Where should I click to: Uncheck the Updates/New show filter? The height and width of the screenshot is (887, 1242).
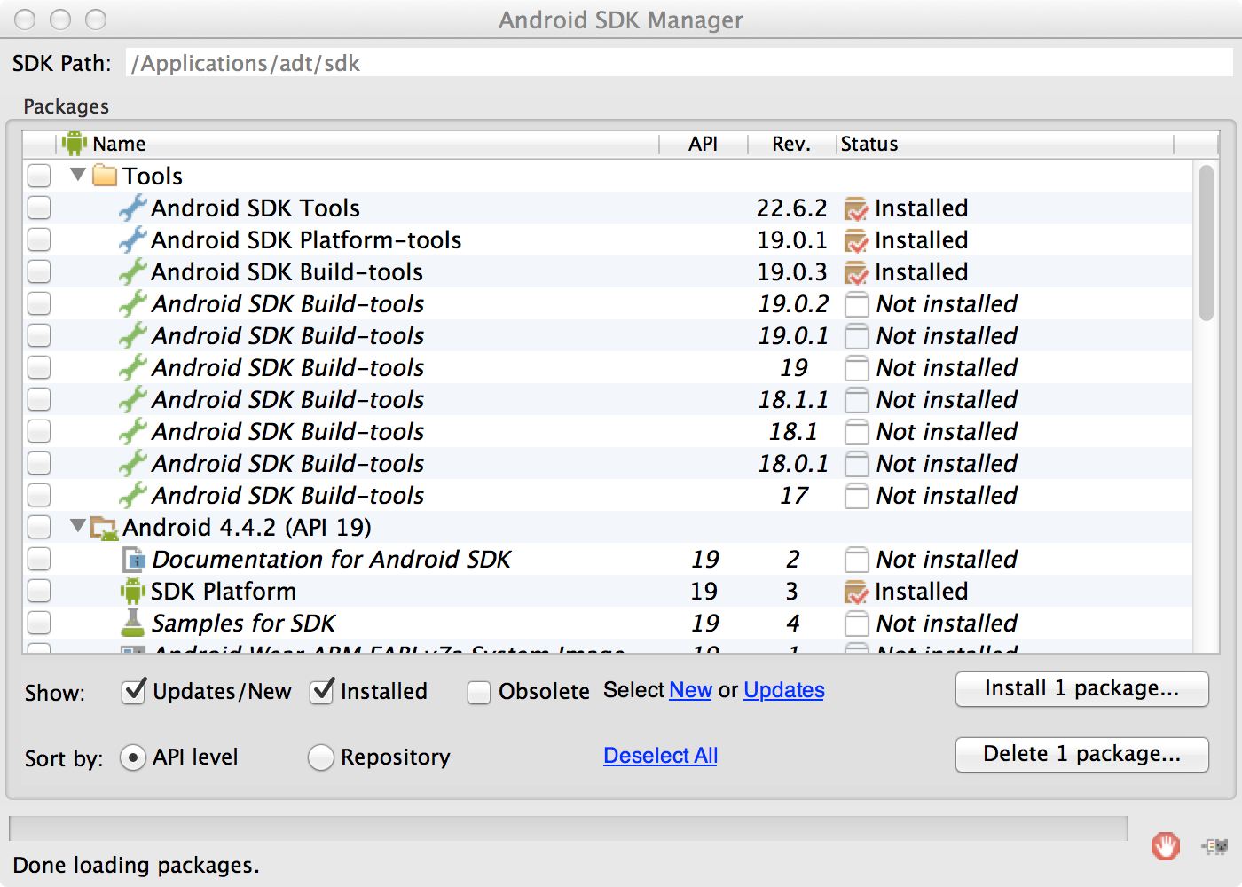pos(134,691)
